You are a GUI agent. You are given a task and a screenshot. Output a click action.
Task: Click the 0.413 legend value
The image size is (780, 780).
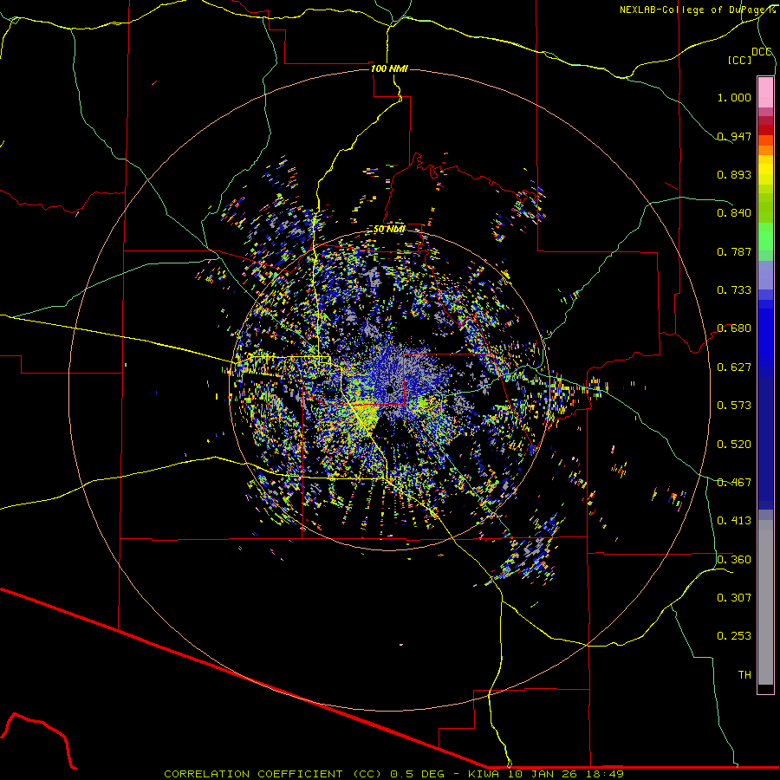point(734,521)
